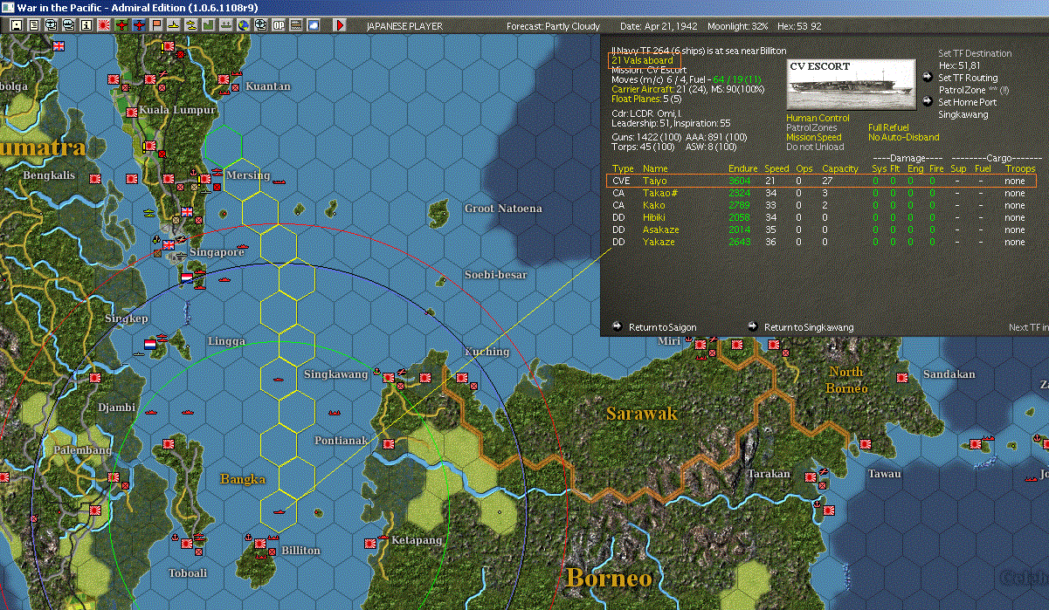Click the single yellow ship toolbar icon

(173, 25)
